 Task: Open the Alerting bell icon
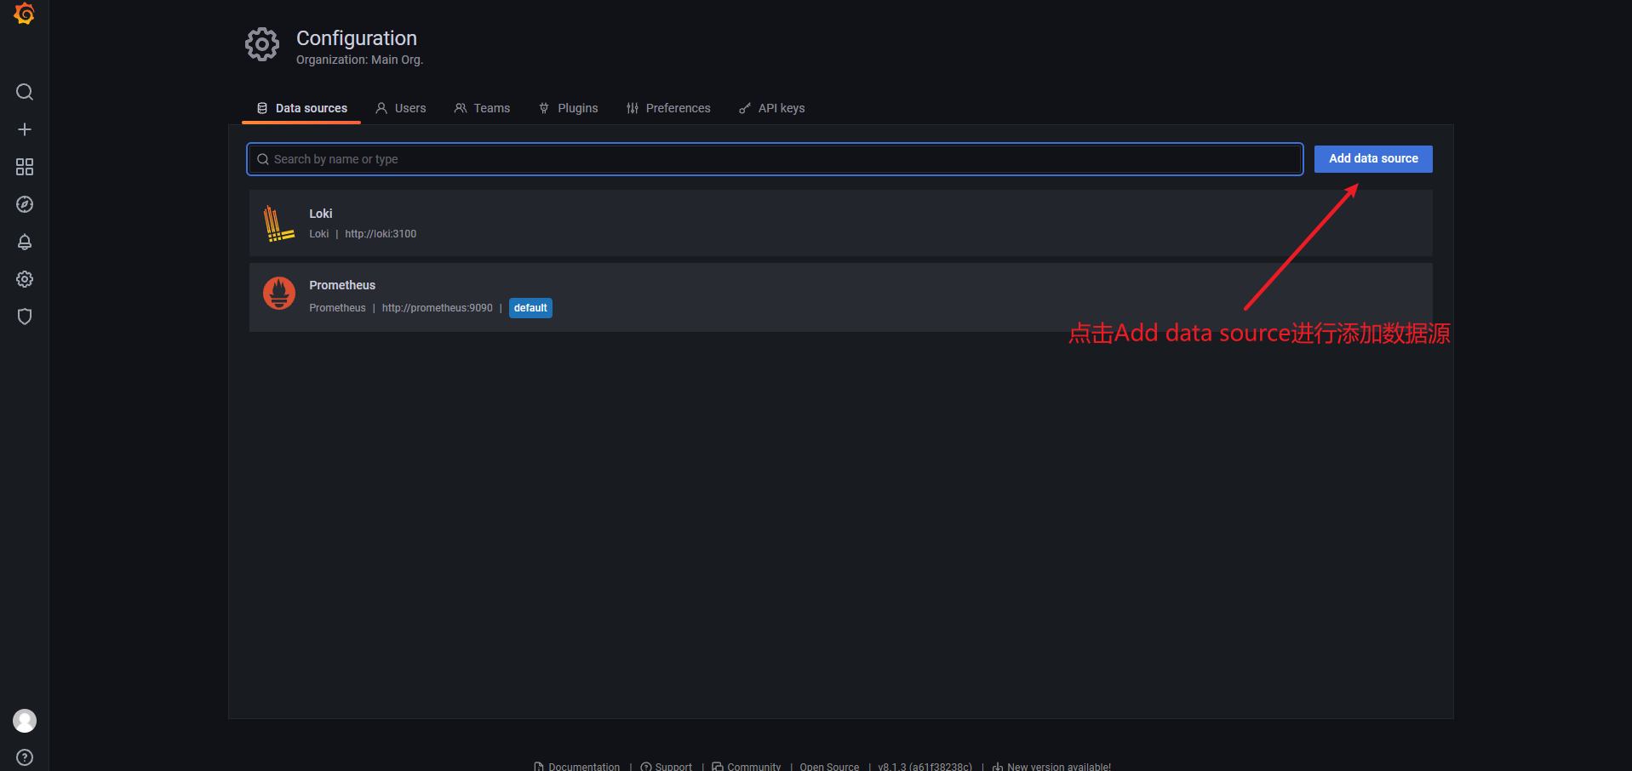tap(25, 242)
